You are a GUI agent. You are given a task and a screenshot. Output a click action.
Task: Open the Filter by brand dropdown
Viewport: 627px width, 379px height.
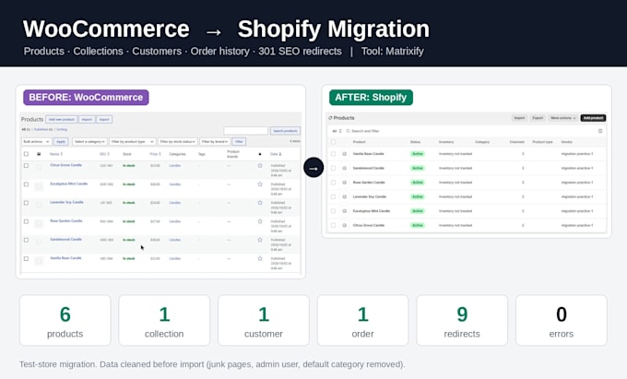[x=215, y=141]
